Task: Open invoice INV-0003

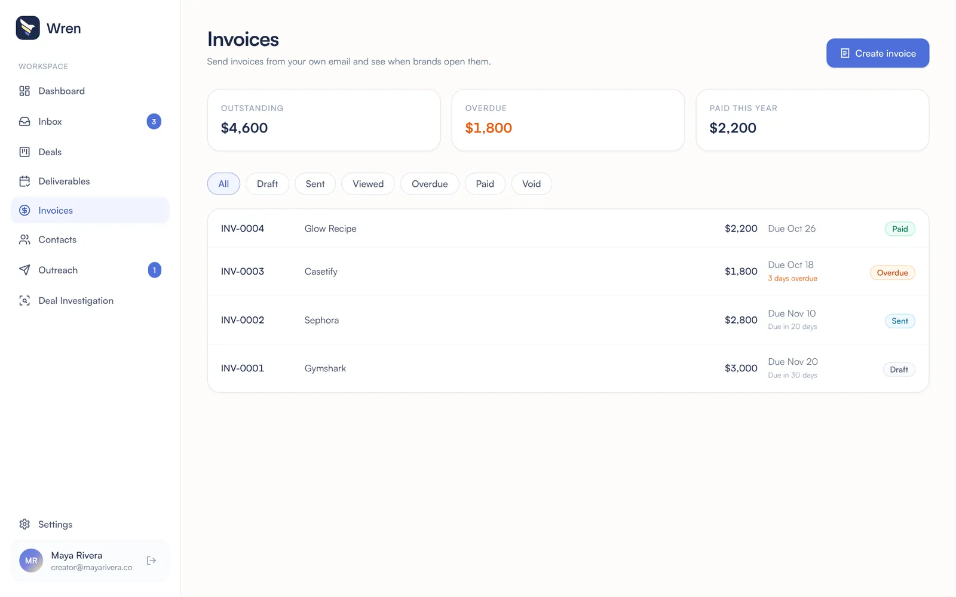Action: [568, 272]
